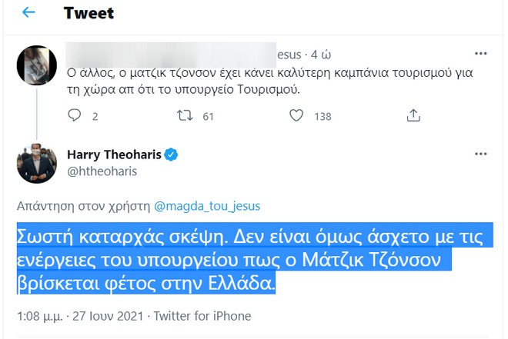Go back using the left arrow

(28, 13)
